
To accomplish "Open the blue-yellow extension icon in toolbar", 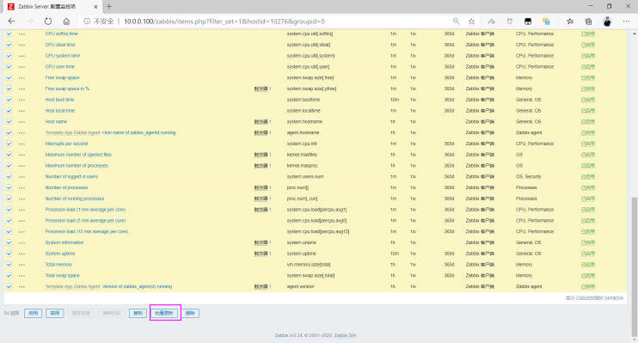I will 547,21.
